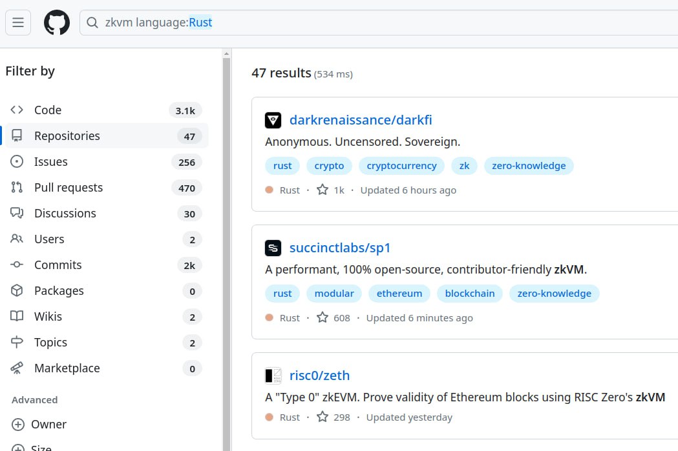Click the GitHub logo home icon
Viewport: 678px width, 451px height.
[56, 23]
